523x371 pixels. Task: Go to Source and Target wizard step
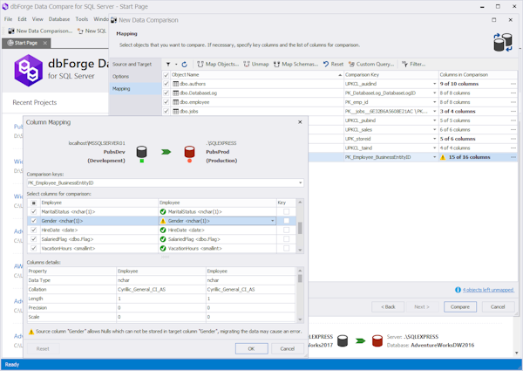coord(132,64)
